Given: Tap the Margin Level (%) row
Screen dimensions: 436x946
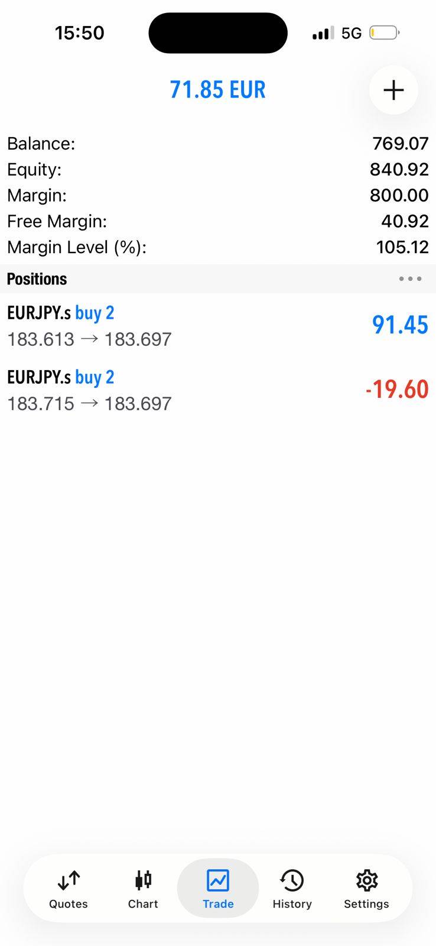Looking at the screenshot, I should 218,247.
